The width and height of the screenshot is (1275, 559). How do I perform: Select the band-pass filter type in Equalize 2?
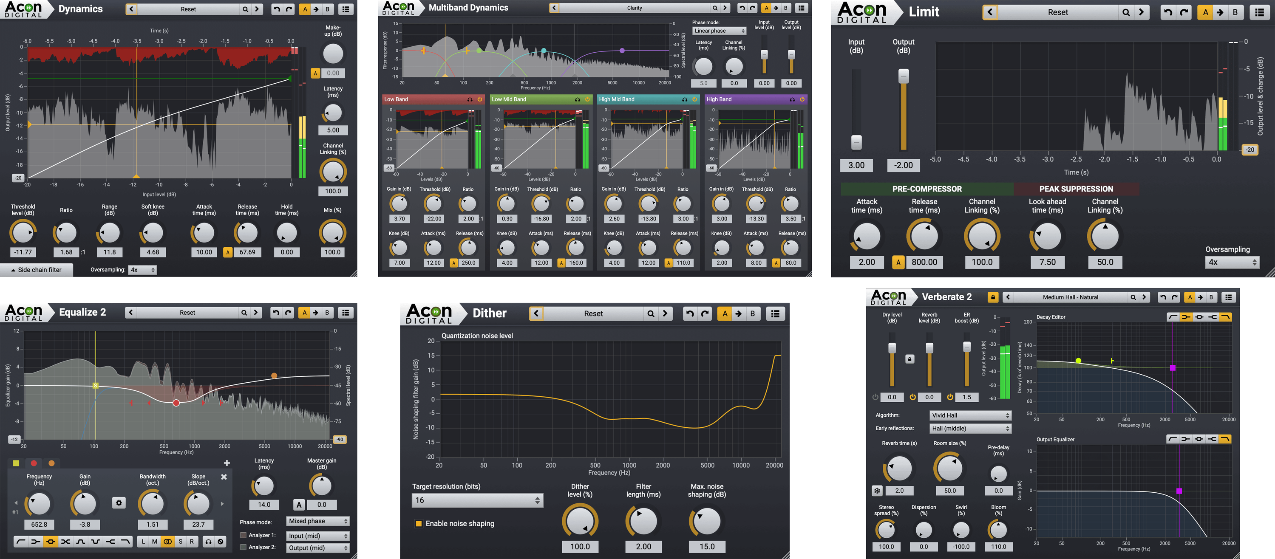pyautogui.click(x=80, y=542)
